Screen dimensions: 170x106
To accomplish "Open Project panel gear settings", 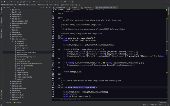I will pyautogui.click(x=47, y=8).
